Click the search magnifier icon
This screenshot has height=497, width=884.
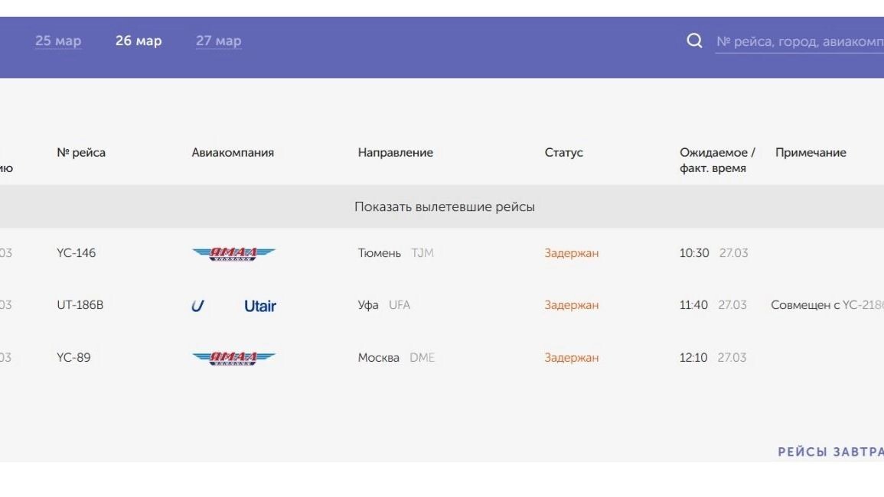694,41
